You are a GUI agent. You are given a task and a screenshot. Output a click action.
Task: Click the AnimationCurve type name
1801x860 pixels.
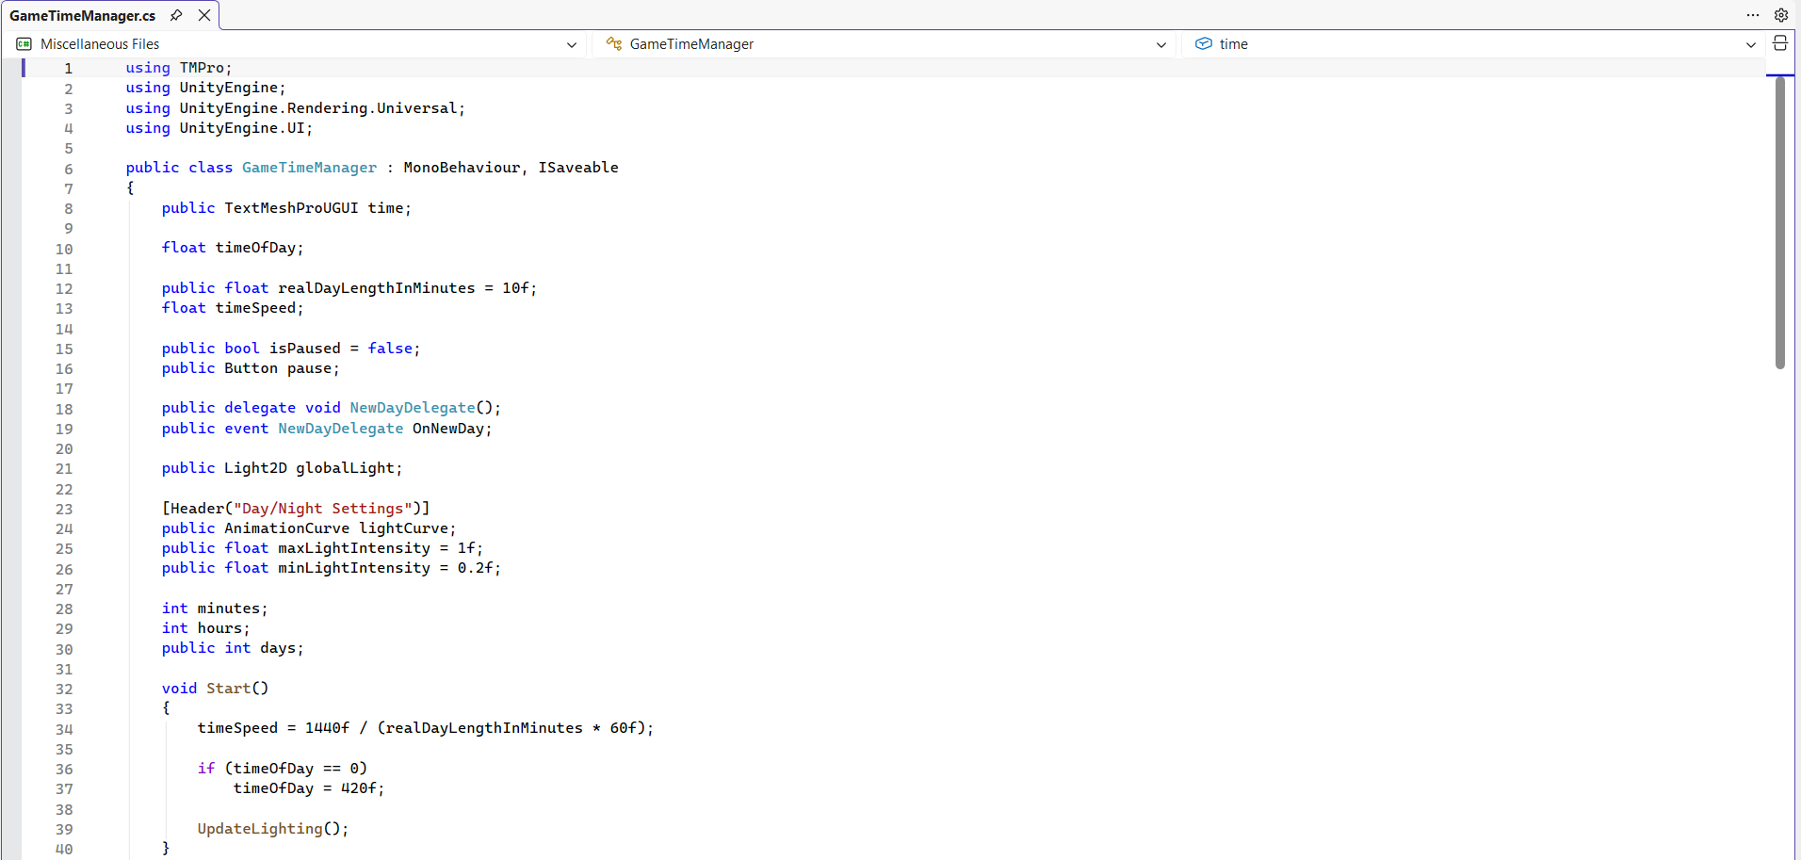(287, 528)
